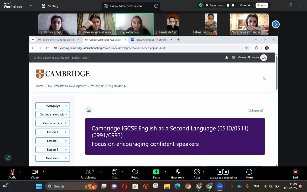Click the Sign in button
This screenshot has width=307, height=192.
(261, 5)
